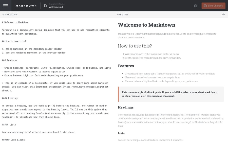This screenshot has width=228, height=142.
Task: Open the markdown cheatsheet link in preview
Action: (x=163, y=96)
